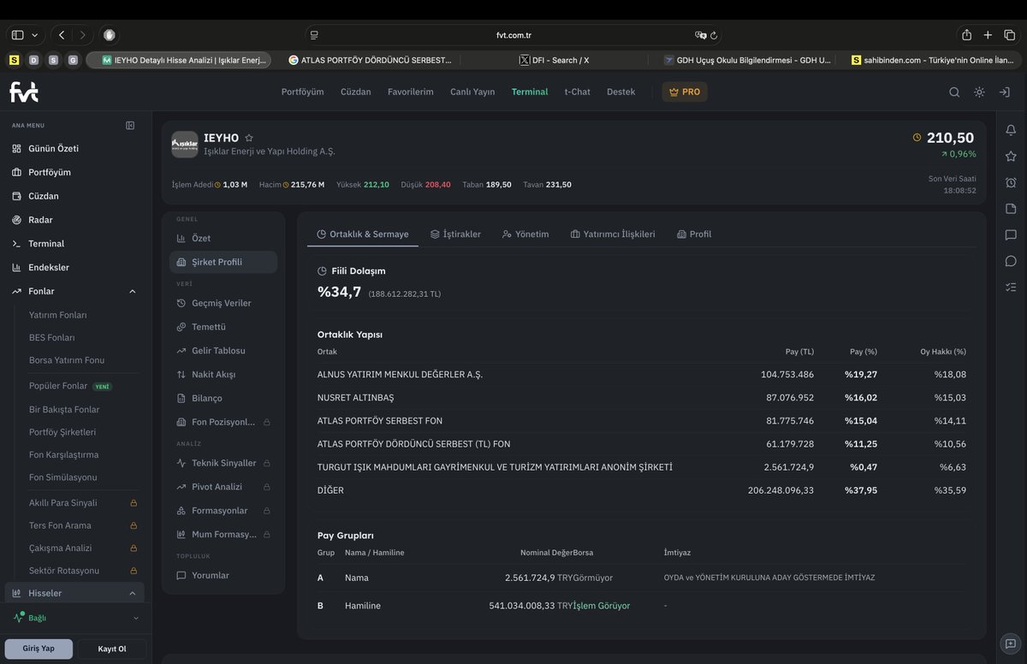This screenshot has height=664, width=1027.
Task: Click Safari share icon
Action: [966, 35]
